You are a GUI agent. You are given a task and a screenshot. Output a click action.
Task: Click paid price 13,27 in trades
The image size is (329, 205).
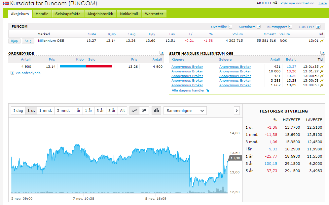pyautogui.click(x=292, y=67)
